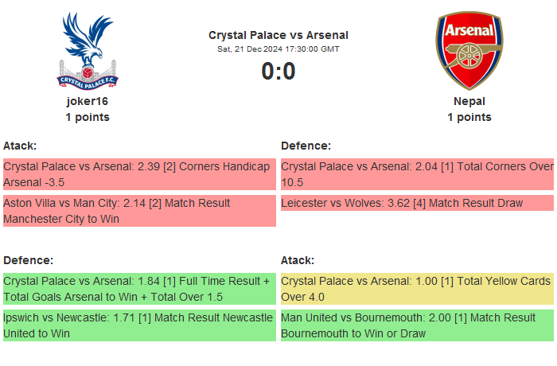Click the Crystal Palace vs Arsenal match title
The height and width of the screenshot is (366, 557).
[x=278, y=35]
